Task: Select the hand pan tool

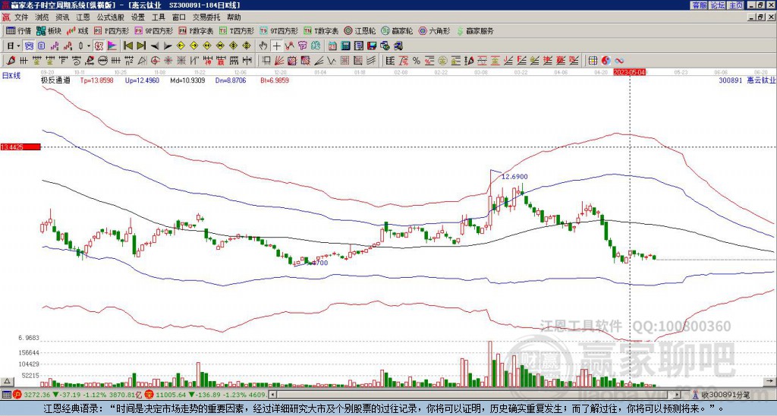Action: click(263, 46)
